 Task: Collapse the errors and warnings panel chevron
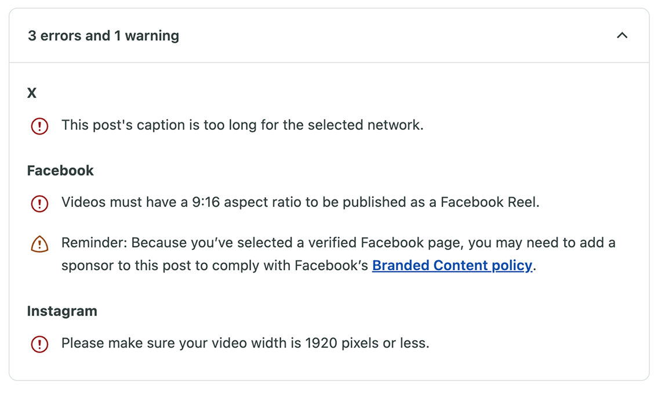[622, 36]
